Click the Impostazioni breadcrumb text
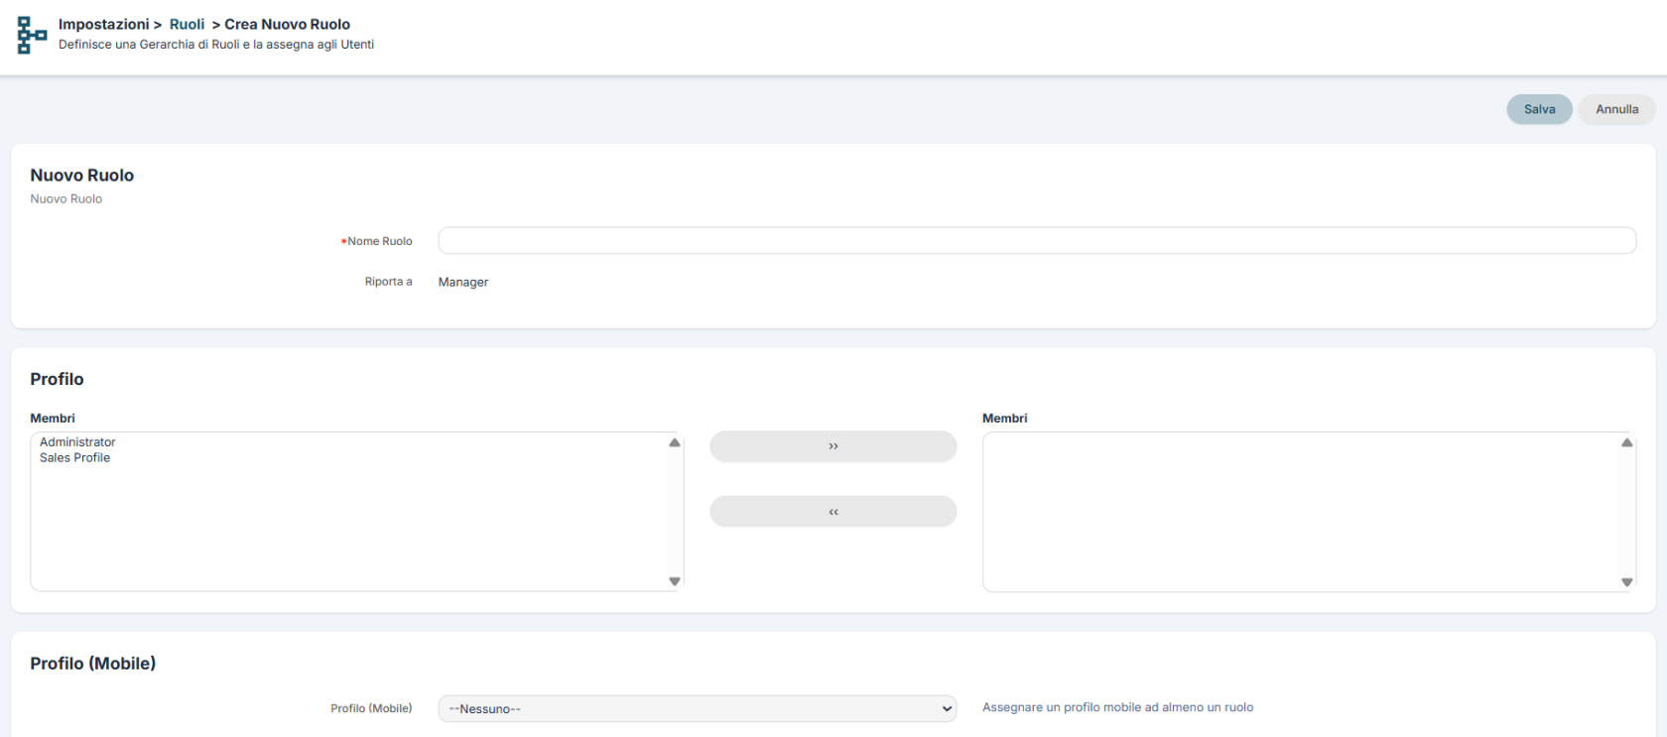 point(103,24)
